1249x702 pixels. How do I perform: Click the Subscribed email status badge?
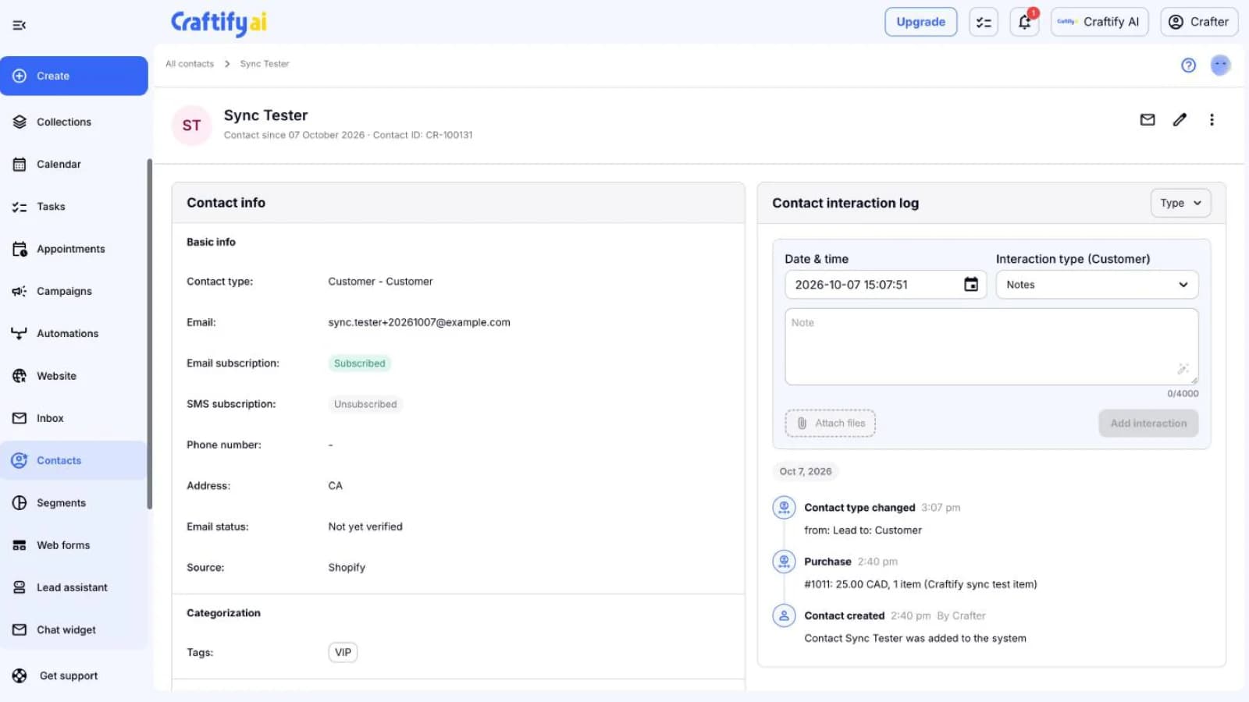pyautogui.click(x=359, y=363)
